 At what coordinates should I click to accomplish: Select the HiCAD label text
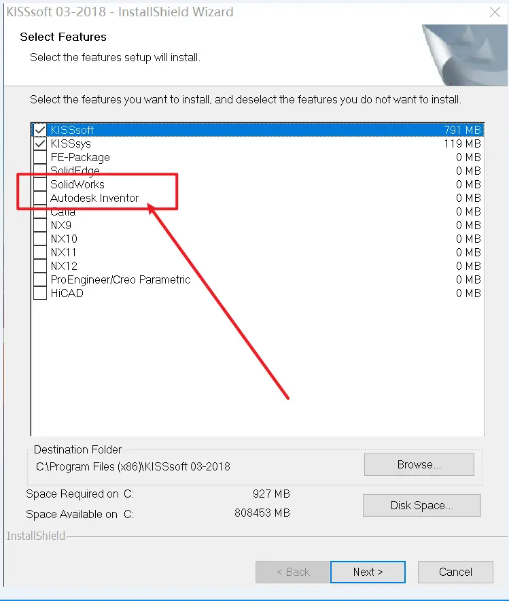pos(67,293)
